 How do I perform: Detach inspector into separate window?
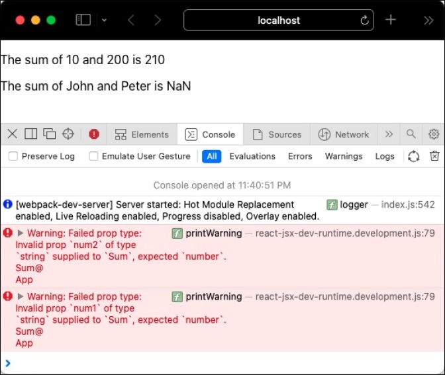pyautogui.click(x=49, y=134)
